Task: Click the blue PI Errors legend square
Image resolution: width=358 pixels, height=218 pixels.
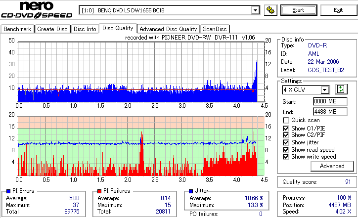Action: (8, 191)
